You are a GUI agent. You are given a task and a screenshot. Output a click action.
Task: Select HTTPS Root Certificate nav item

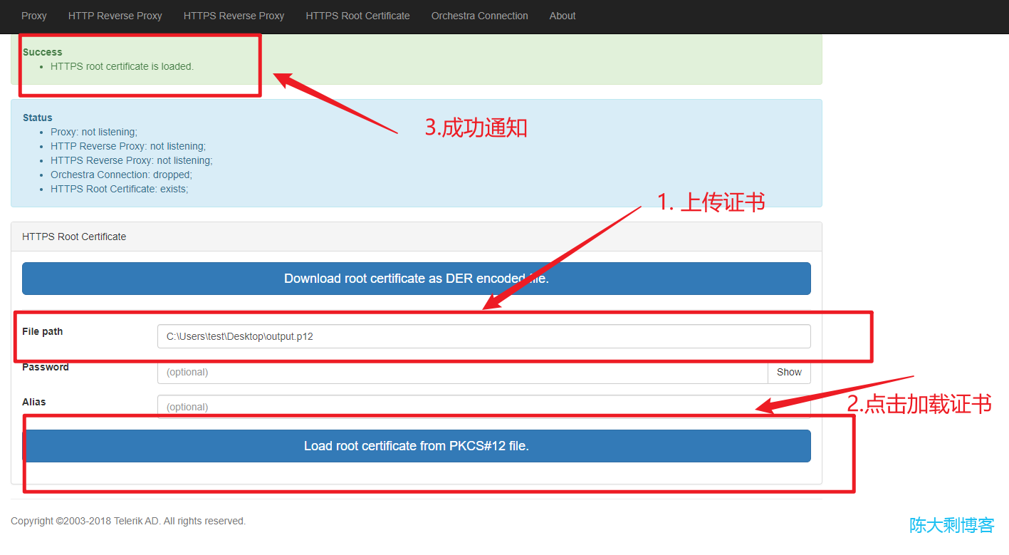tap(357, 16)
